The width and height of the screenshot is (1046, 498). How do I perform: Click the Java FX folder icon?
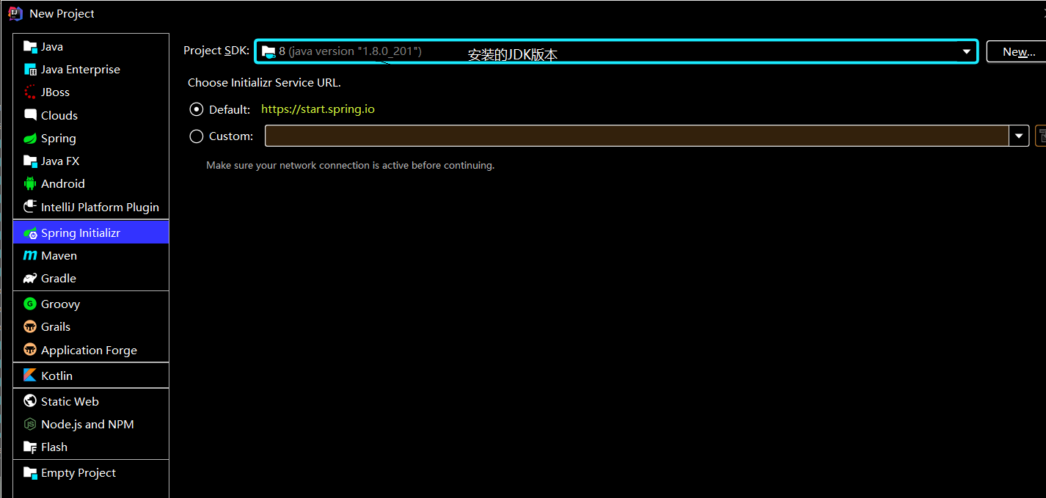click(30, 161)
